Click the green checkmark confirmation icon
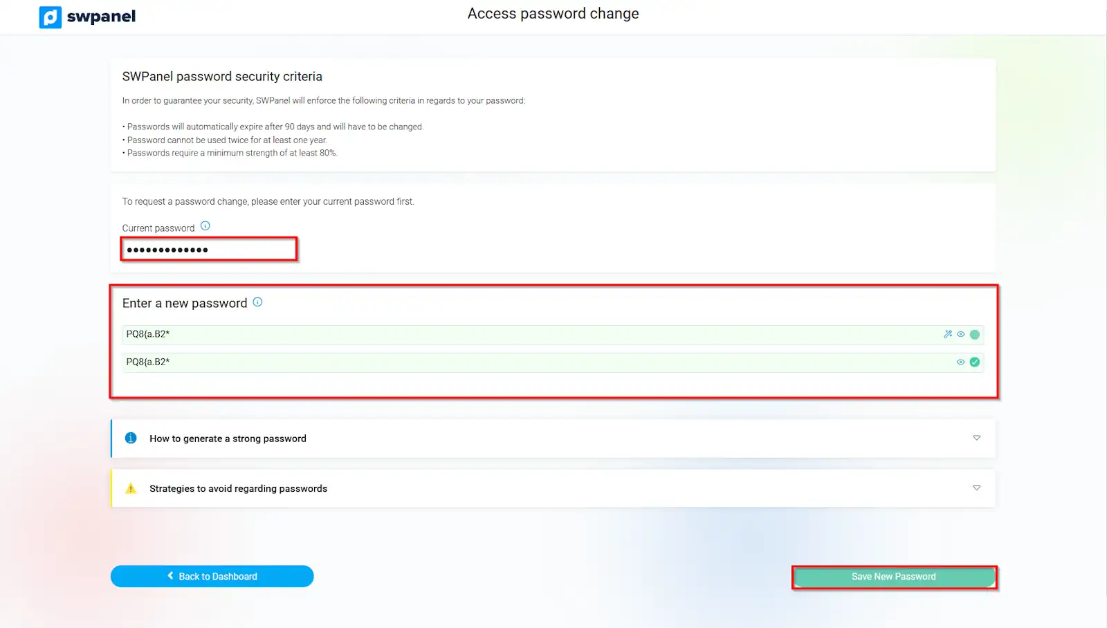The image size is (1107, 628). click(x=975, y=362)
